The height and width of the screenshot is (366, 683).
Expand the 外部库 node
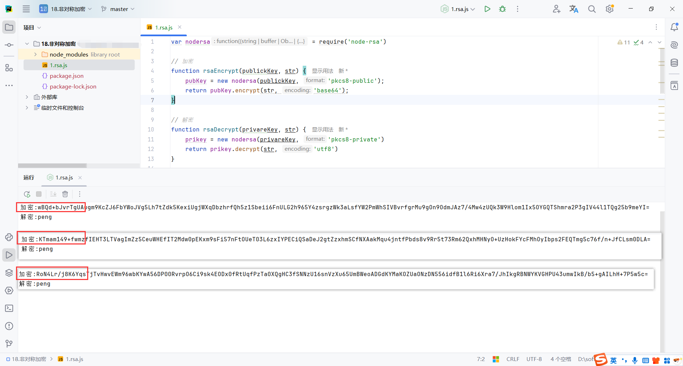coord(27,97)
